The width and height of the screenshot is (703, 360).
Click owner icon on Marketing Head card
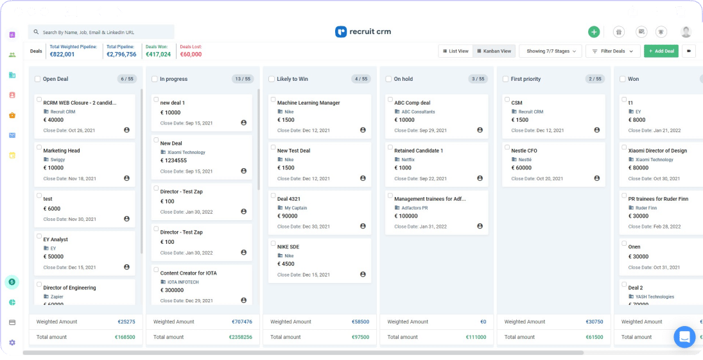pos(126,178)
